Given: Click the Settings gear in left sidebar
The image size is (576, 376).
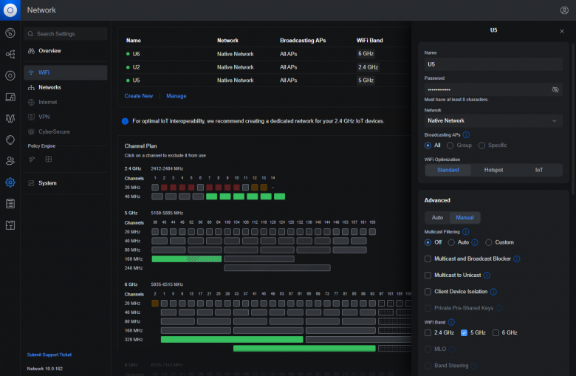Looking at the screenshot, I should coord(10,182).
